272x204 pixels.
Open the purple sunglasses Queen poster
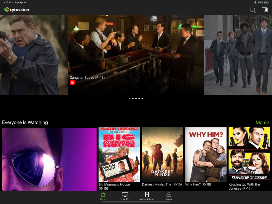(49, 159)
